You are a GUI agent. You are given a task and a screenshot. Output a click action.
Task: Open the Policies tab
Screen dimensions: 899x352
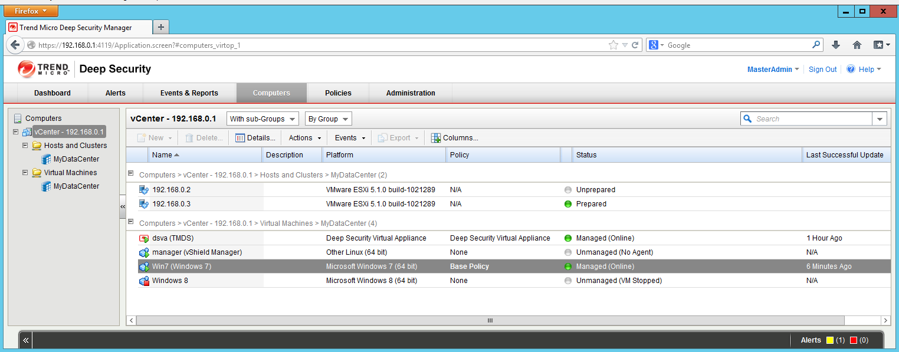tap(338, 93)
